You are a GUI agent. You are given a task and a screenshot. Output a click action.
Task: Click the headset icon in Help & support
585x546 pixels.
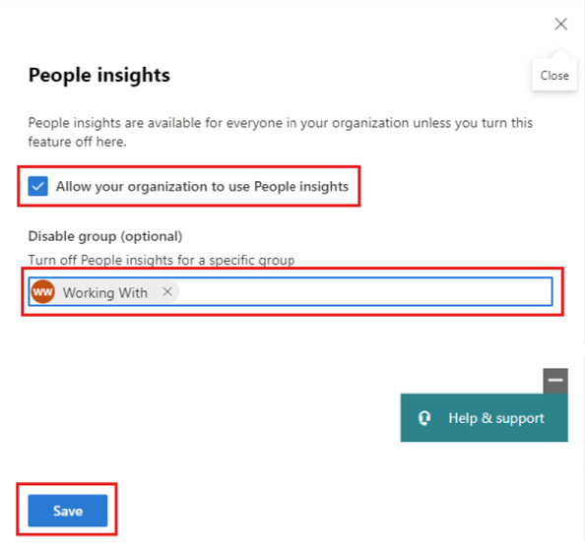pyautogui.click(x=424, y=418)
